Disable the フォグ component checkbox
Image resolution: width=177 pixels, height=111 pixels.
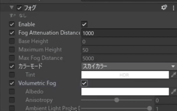[19, 8]
